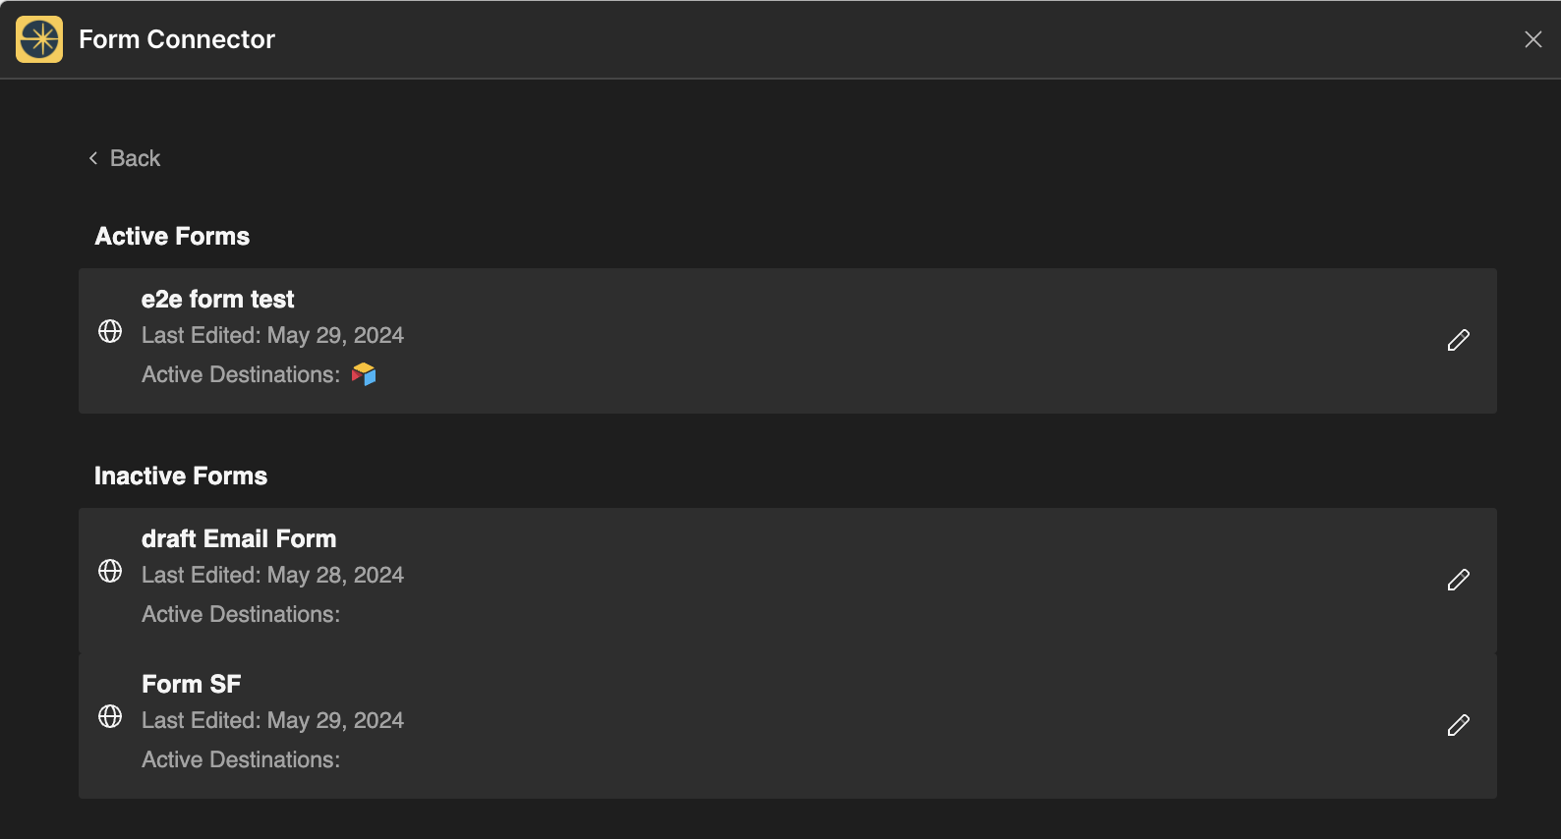Click pencil icon for draft Email Form
1561x839 pixels.
pos(1458,580)
